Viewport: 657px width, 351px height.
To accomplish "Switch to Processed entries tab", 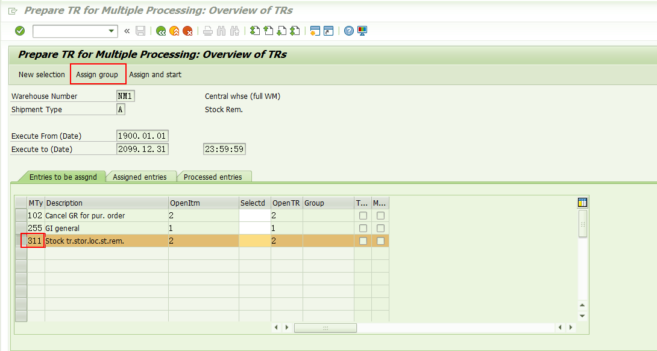I will (213, 177).
